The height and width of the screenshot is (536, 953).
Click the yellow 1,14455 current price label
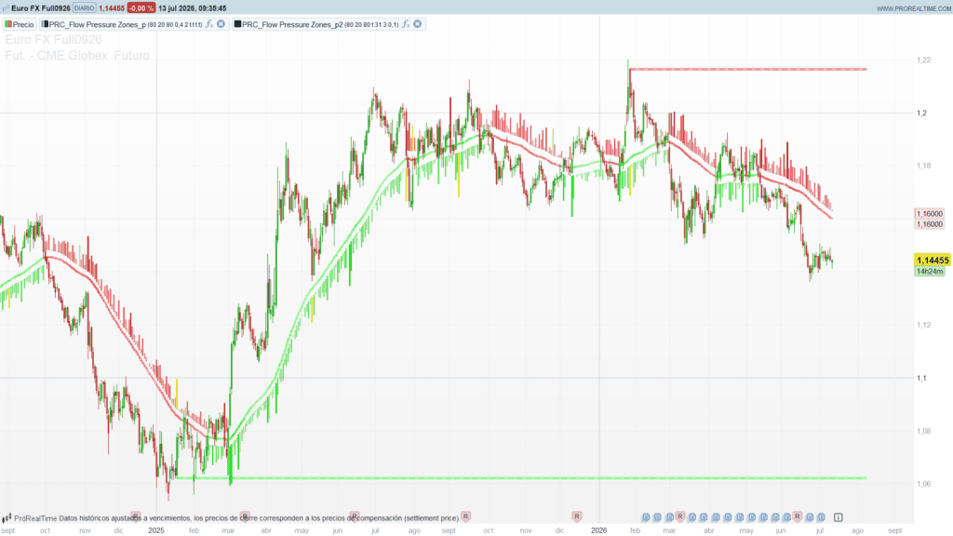click(x=933, y=261)
